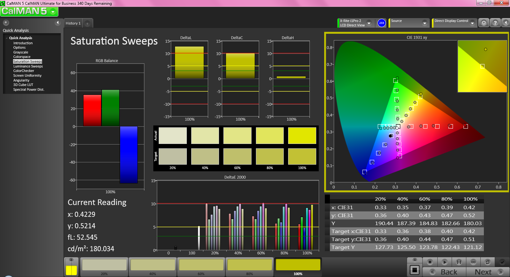Click the refresh/cycle arrows icon
The image size is (510, 277).
[487, 262]
